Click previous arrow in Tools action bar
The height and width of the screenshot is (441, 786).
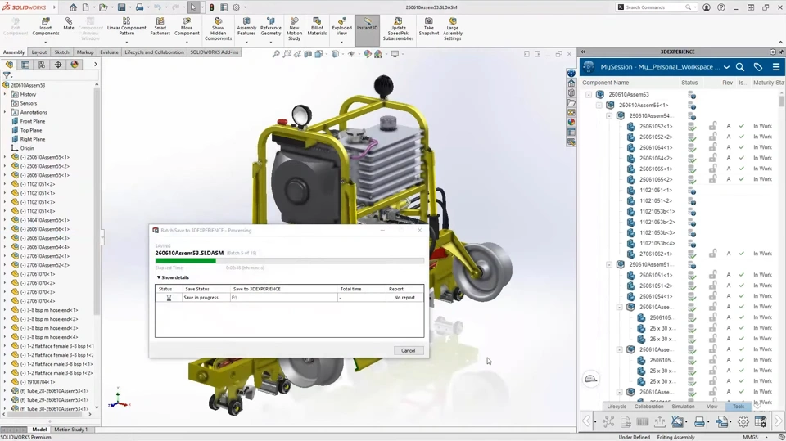586,421
